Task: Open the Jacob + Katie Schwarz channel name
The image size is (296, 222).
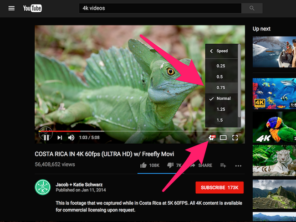Action: 79,185
